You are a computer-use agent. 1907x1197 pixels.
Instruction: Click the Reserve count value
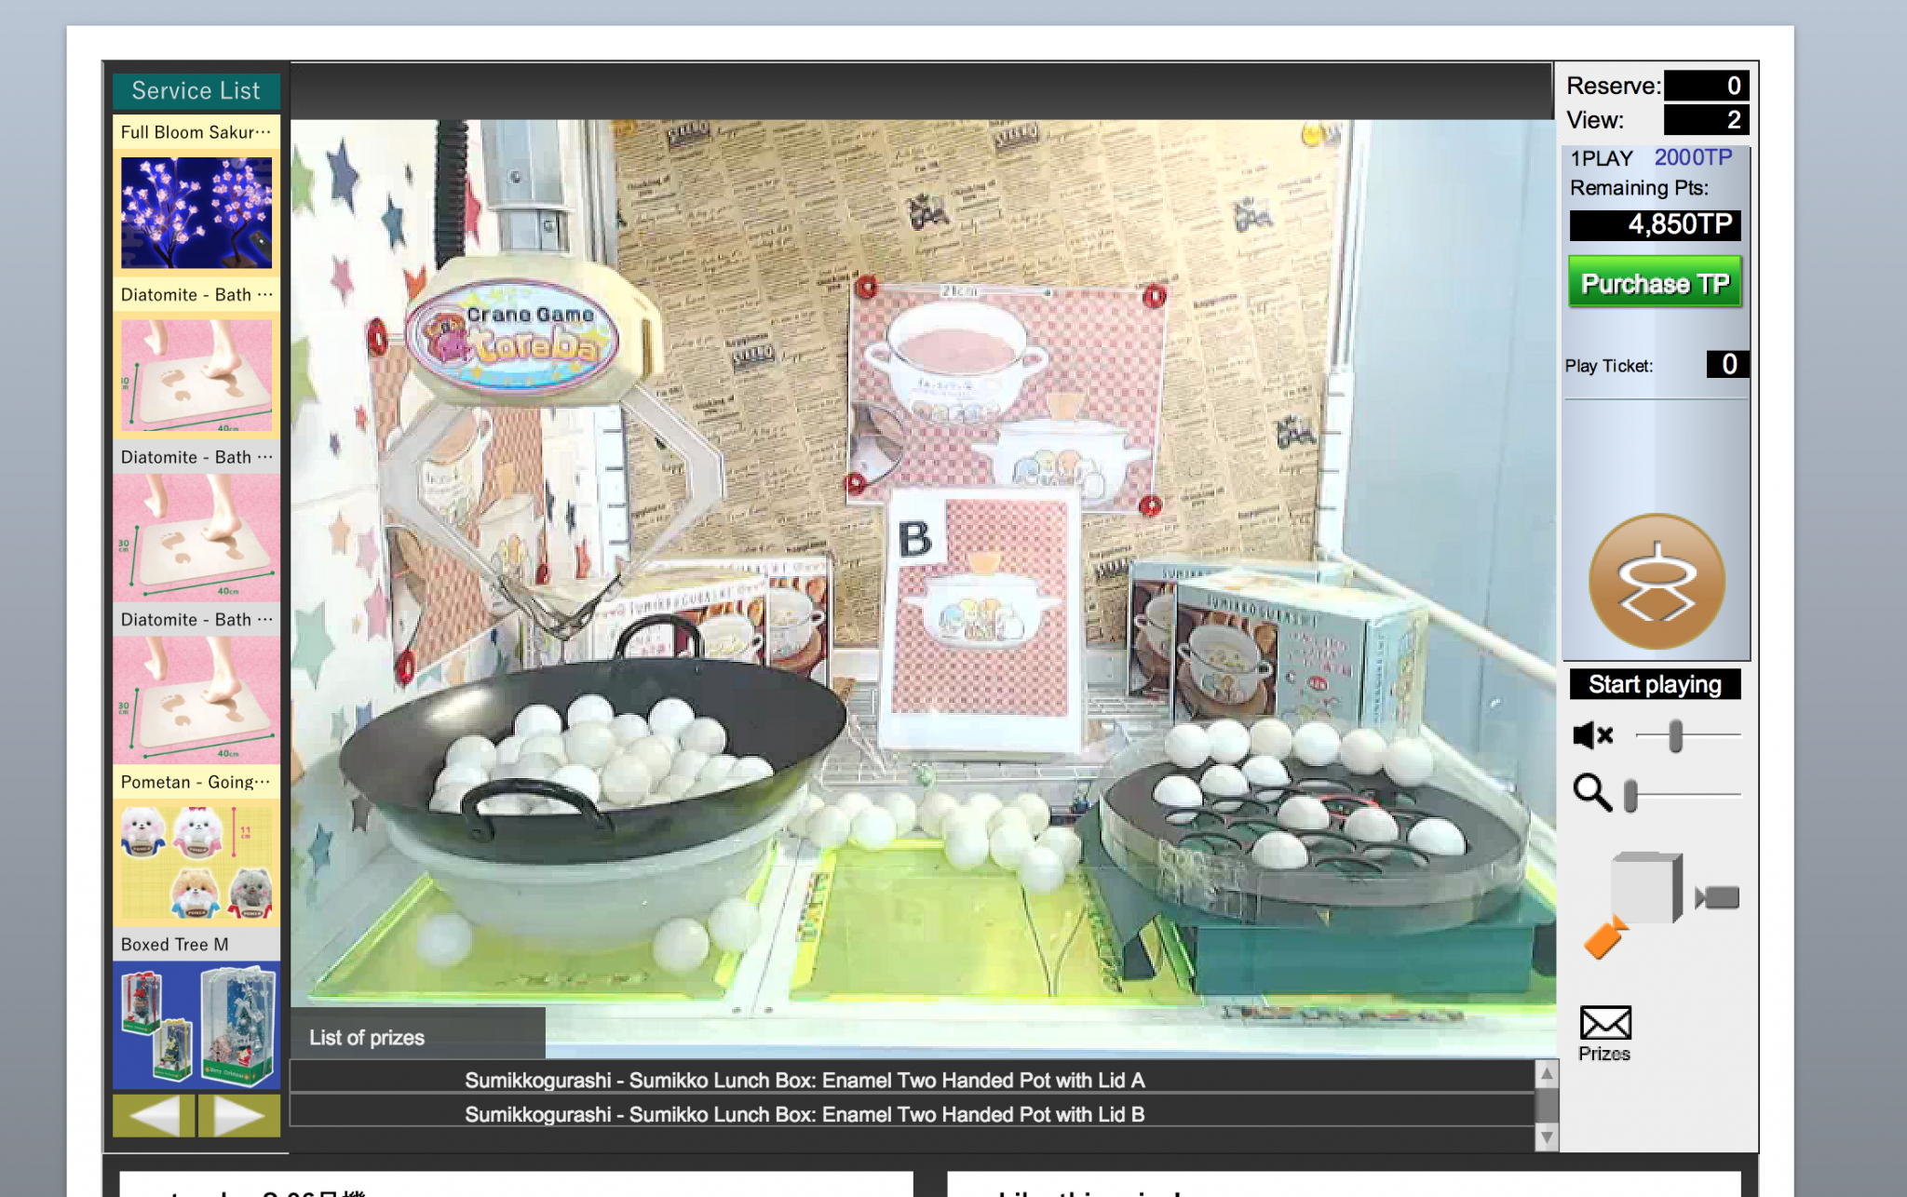pyautogui.click(x=1706, y=86)
